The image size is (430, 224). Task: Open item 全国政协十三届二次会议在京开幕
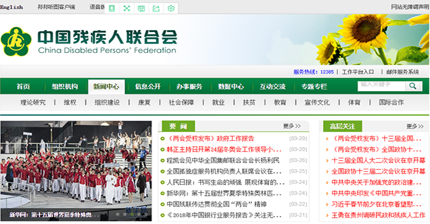click(x=378, y=171)
